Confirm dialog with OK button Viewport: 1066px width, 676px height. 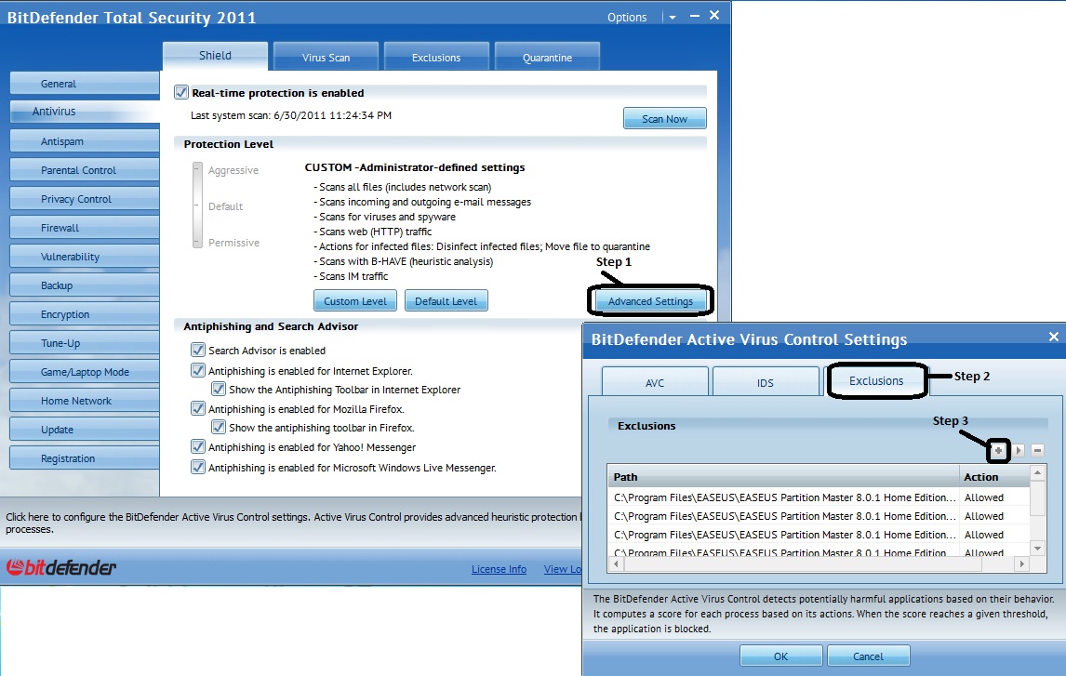coord(781,656)
